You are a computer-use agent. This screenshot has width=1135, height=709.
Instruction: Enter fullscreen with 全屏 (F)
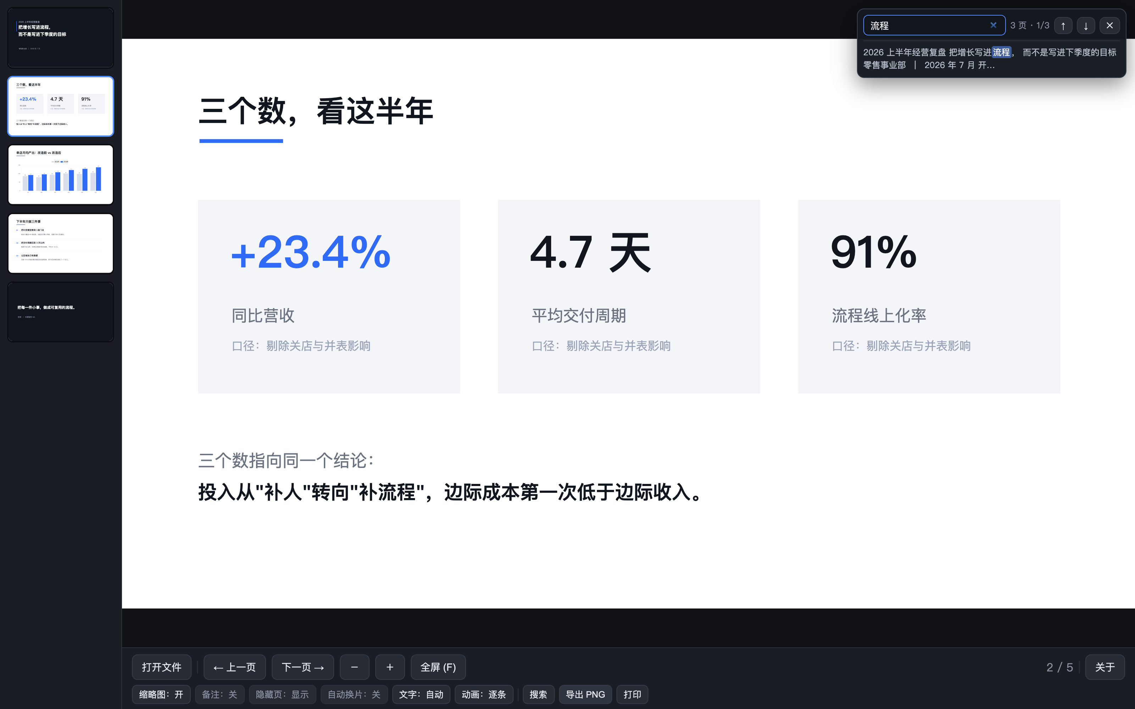tap(438, 667)
